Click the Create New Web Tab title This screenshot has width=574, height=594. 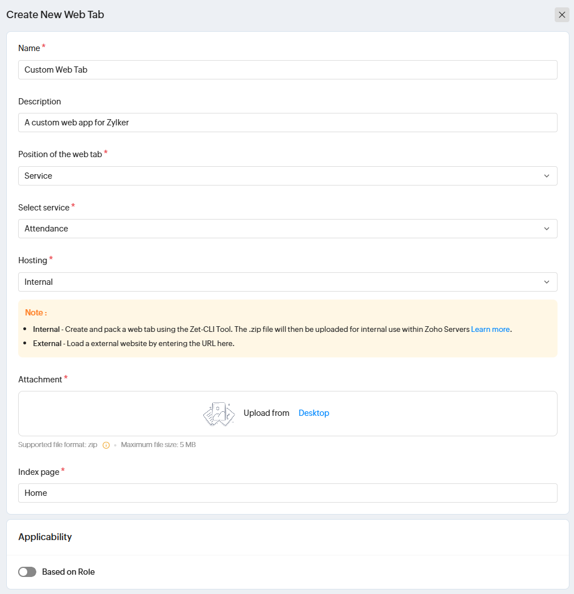[55, 15]
